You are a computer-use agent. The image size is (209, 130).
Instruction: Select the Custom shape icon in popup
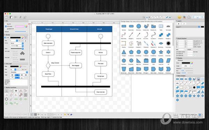pyautogui.click(x=146, y=26)
